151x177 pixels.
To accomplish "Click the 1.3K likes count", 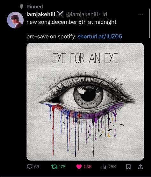I will tap(88, 167).
